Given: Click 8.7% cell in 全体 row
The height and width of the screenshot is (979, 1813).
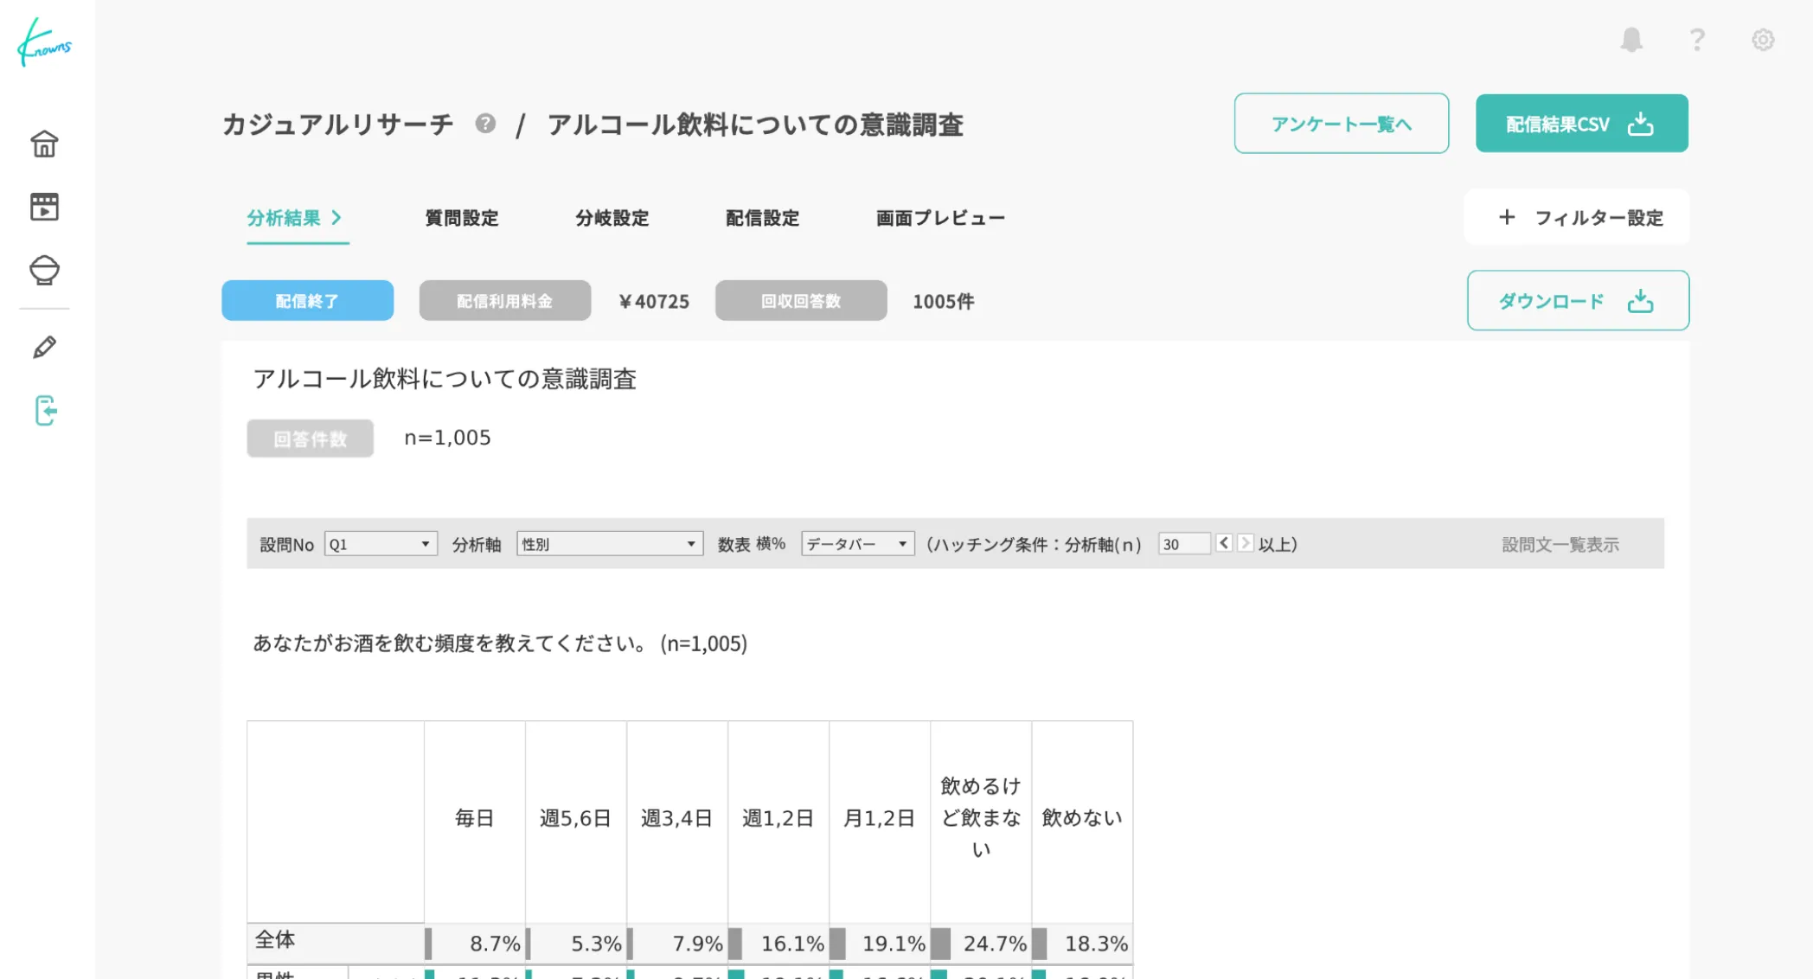Looking at the screenshot, I should tap(474, 944).
